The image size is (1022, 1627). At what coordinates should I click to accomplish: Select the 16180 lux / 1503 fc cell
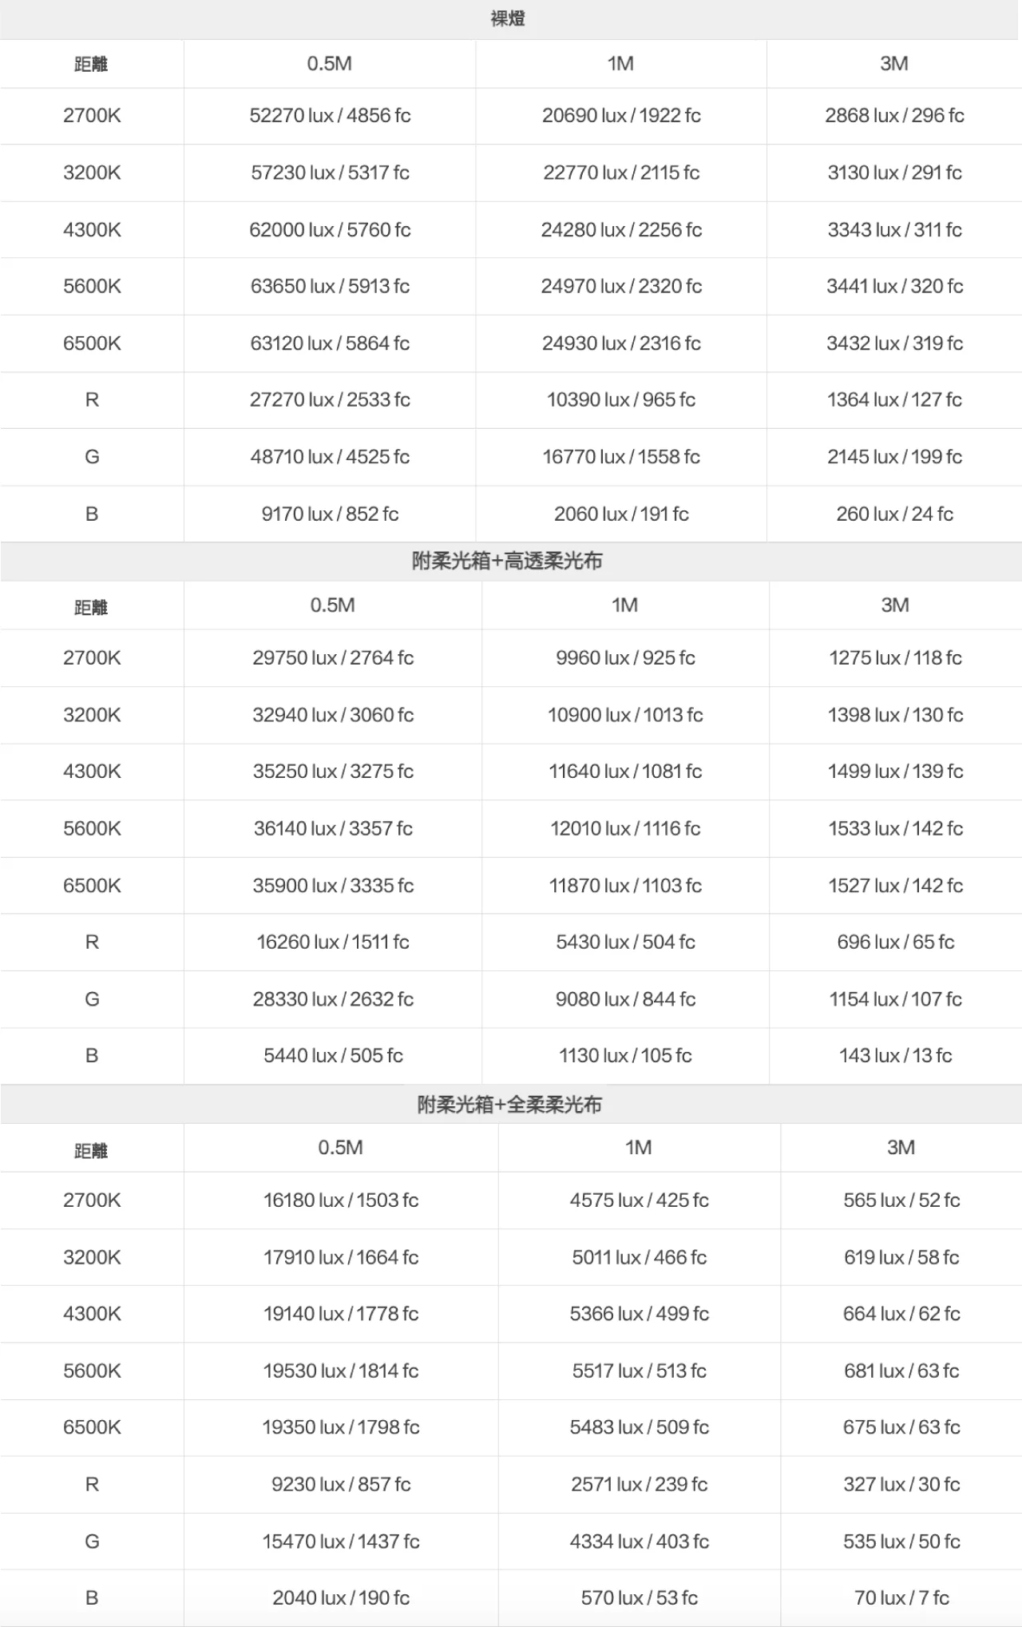coord(341,1200)
